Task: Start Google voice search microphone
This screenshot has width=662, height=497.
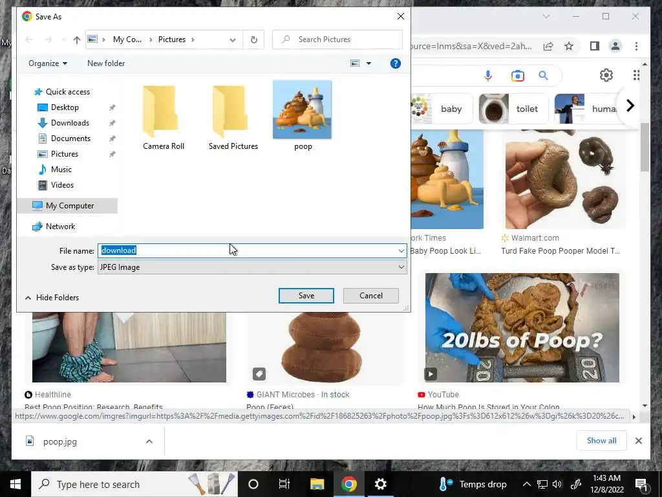Action: pos(488,76)
